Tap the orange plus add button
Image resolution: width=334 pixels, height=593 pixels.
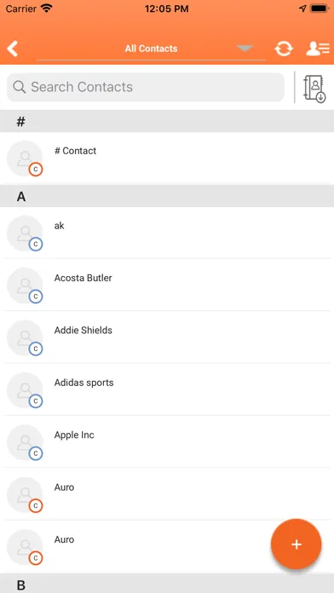[x=297, y=544]
